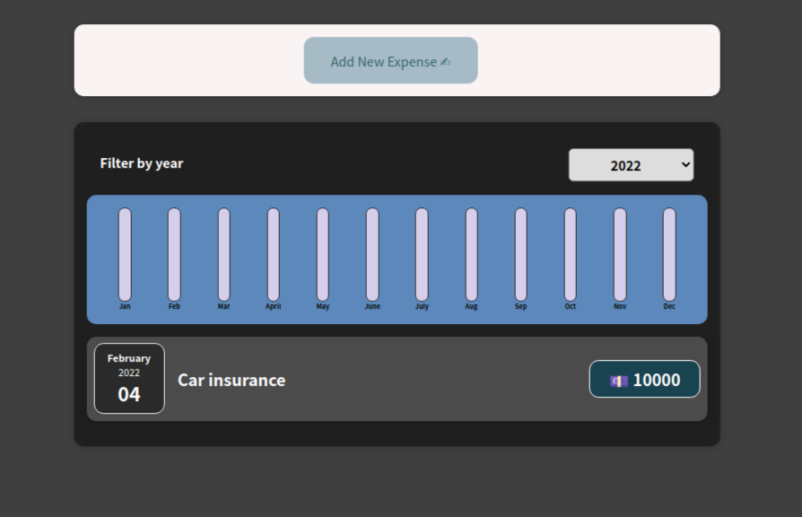Viewport: 802px width, 517px height.
Task: Select the April chart bar
Action: [x=273, y=254]
